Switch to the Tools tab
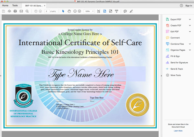 [x=15, y=5]
